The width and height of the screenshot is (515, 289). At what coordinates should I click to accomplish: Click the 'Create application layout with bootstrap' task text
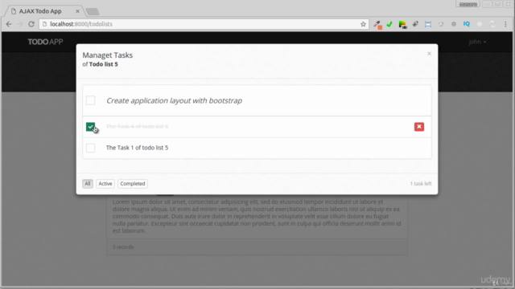tap(174, 100)
